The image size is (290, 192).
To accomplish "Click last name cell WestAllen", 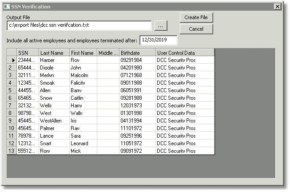I will pos(54,121).
